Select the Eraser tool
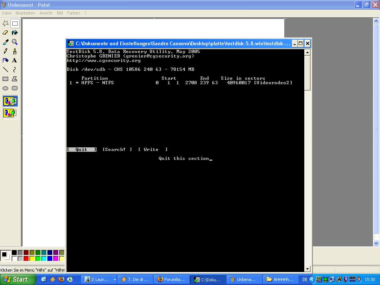The width and height of the screenshot is (380, 285). pos(6,33)
